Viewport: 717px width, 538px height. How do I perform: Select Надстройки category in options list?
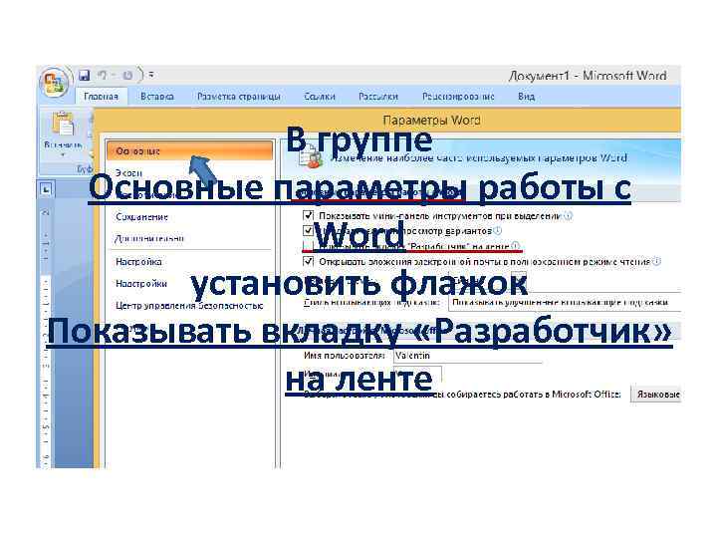(189, 284)
